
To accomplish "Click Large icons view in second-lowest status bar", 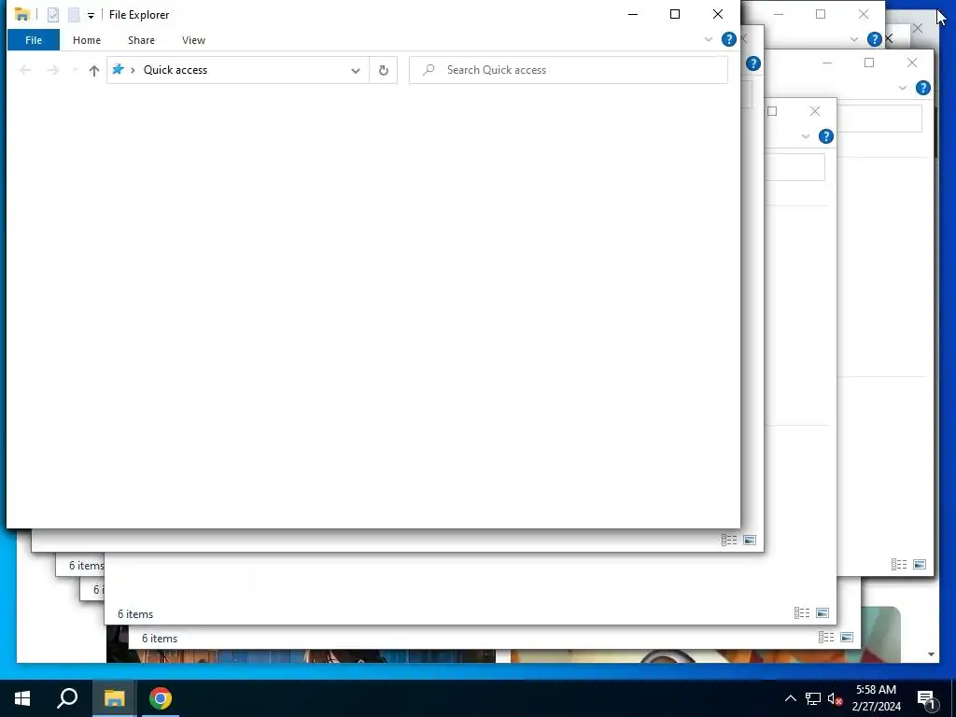I will point(822,613).
